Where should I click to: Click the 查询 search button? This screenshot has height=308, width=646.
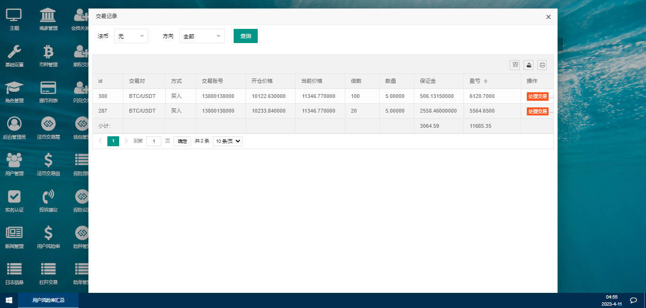(x=245, y=36)
